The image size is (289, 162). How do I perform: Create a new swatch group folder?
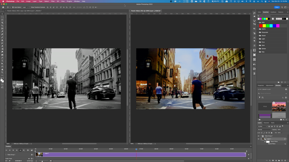278,82
